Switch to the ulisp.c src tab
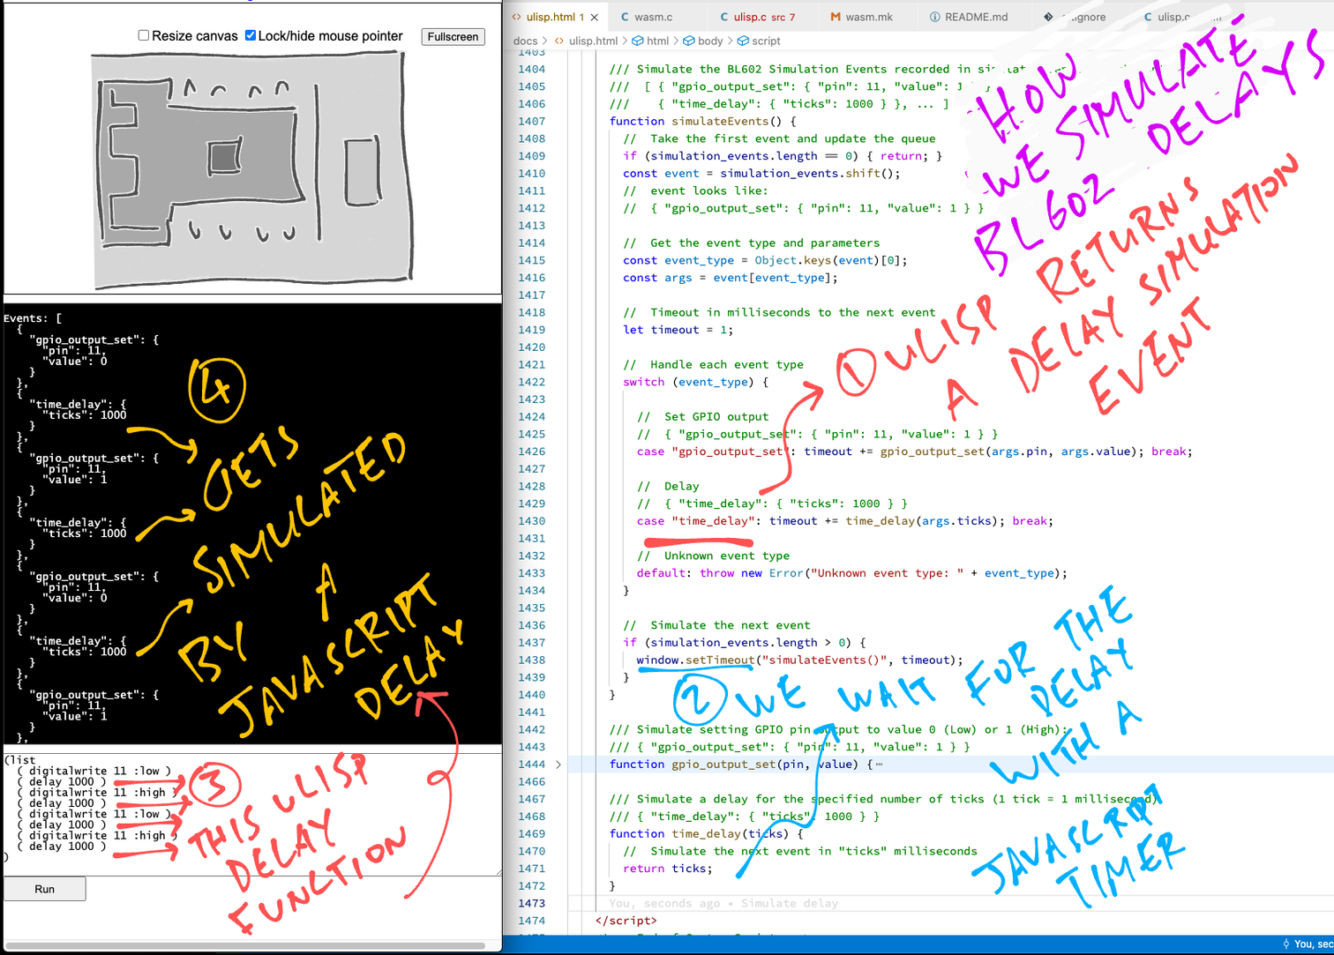The height and width of the screenshot is (955, 1334). pos(757,17)
